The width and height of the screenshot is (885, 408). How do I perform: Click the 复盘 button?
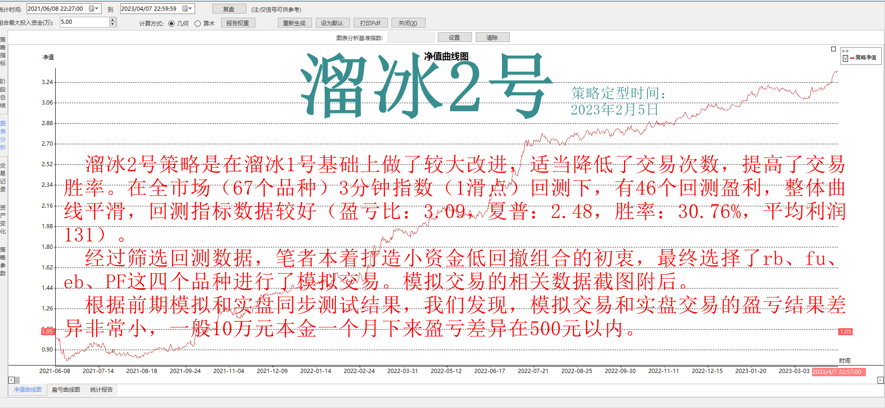[x=229, y=9]
